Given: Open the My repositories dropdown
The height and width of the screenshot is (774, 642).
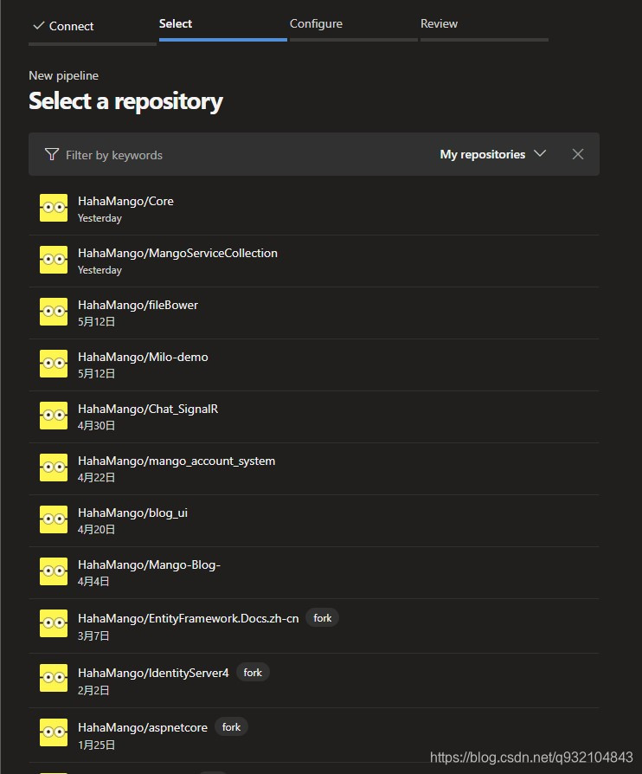Looking at the screenshot, I should tap(493, 154).
